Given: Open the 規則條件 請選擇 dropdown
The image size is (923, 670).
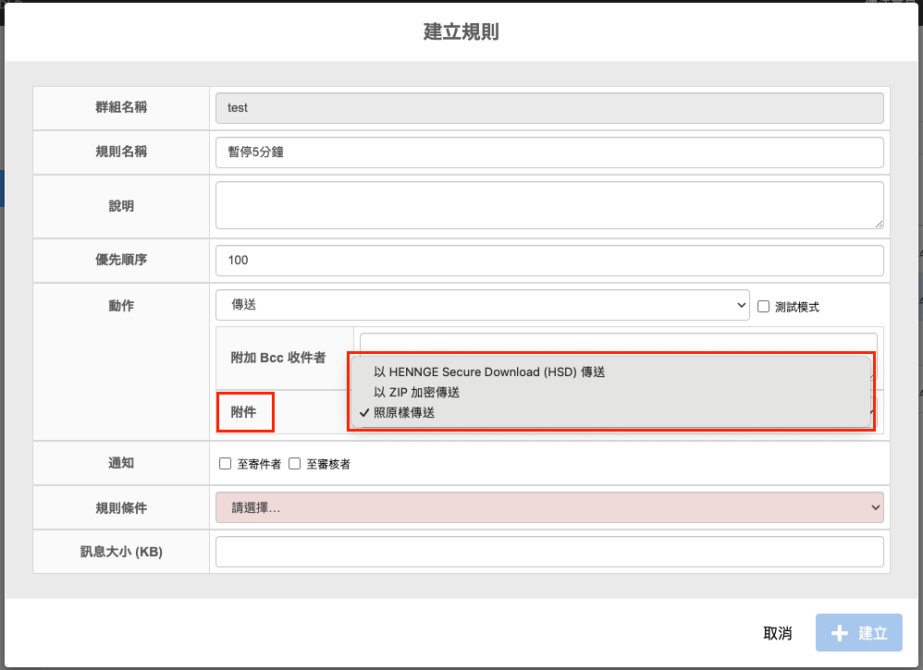Looking at the screenshot, I should (549, 507).
